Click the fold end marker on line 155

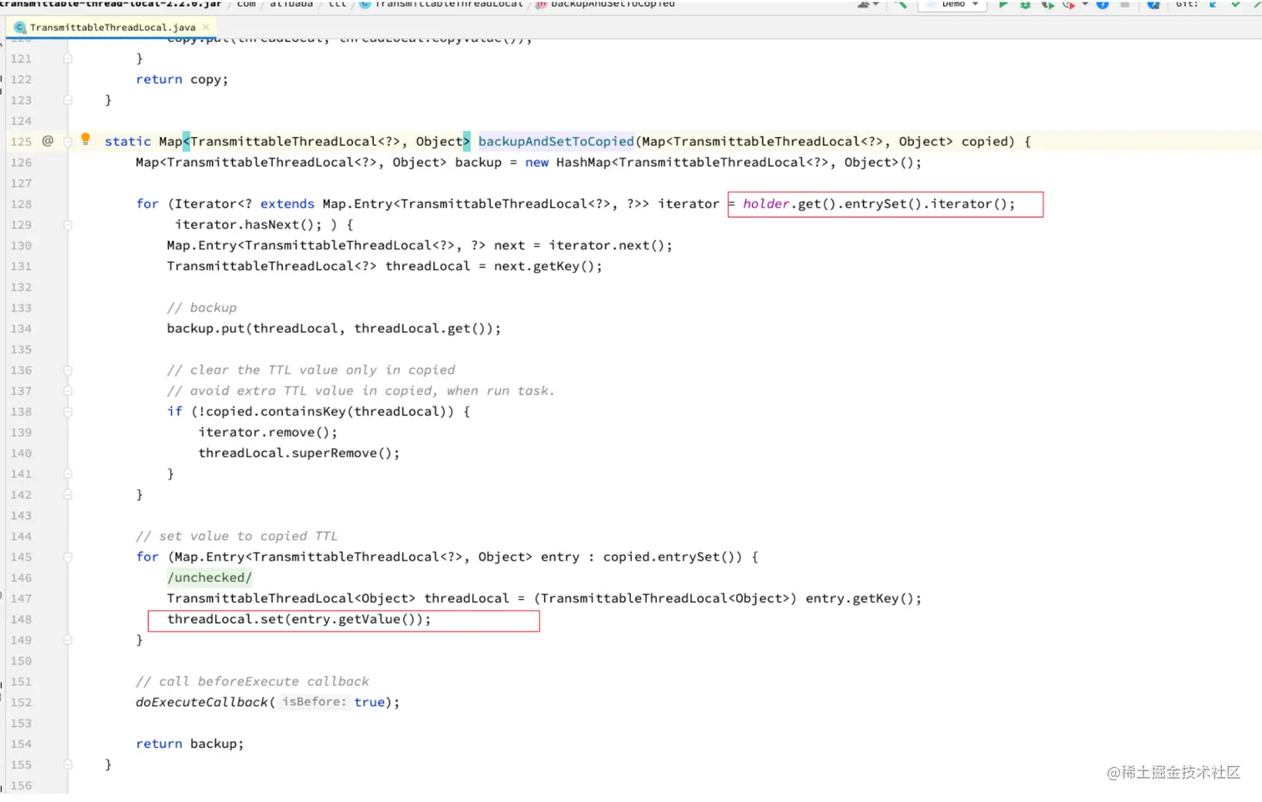click(x=68, y=764)
